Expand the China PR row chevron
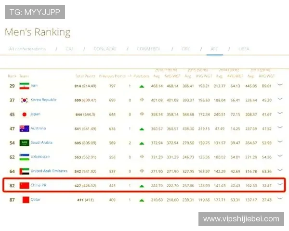 [x=280, y=185]
